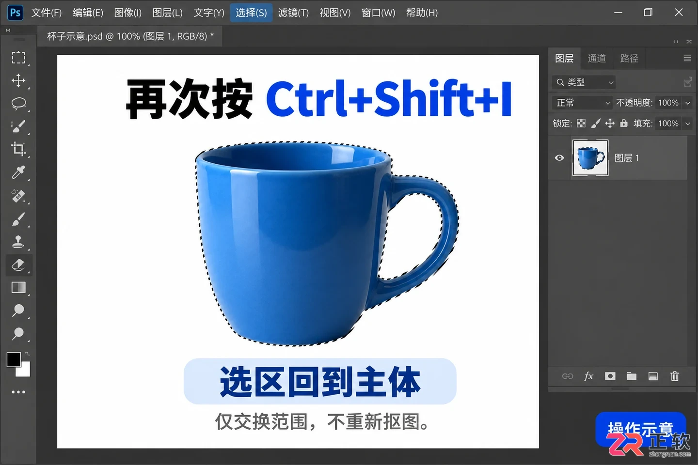Hide 图层 1 with eye icon
This screenshot has height=465, width=698.
click(559, 158)
